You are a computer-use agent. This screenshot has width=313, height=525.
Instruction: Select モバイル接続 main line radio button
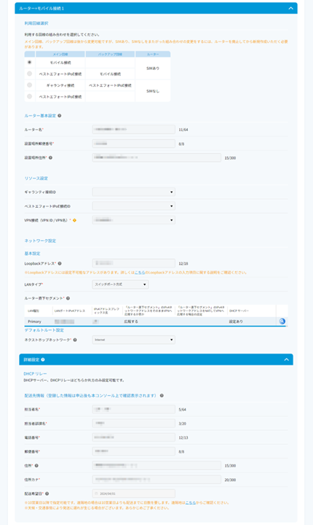pos(29,62)
